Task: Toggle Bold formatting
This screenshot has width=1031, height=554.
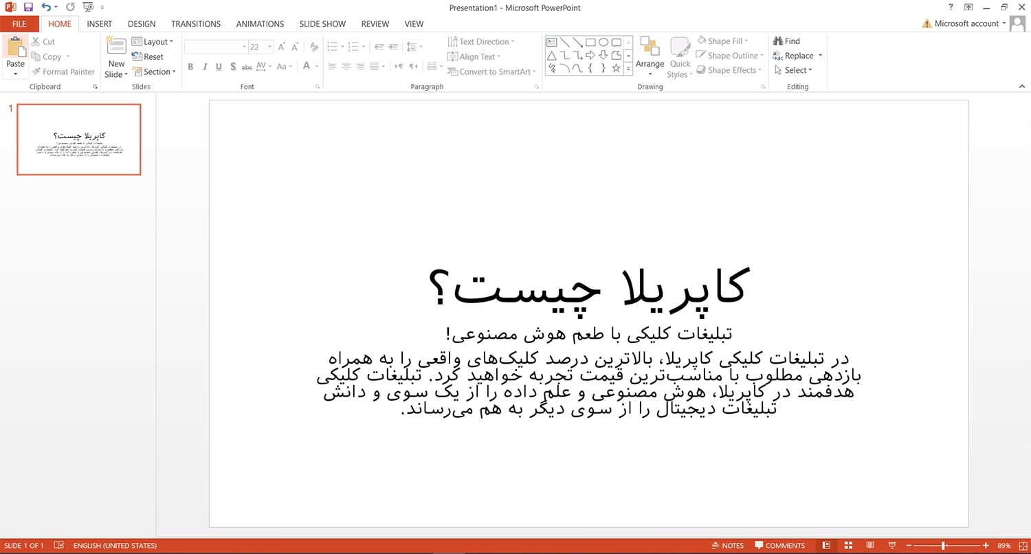Action: 190,67
